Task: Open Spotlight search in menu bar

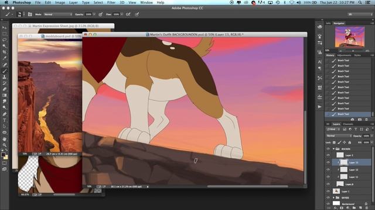Action: click(360, 2)
